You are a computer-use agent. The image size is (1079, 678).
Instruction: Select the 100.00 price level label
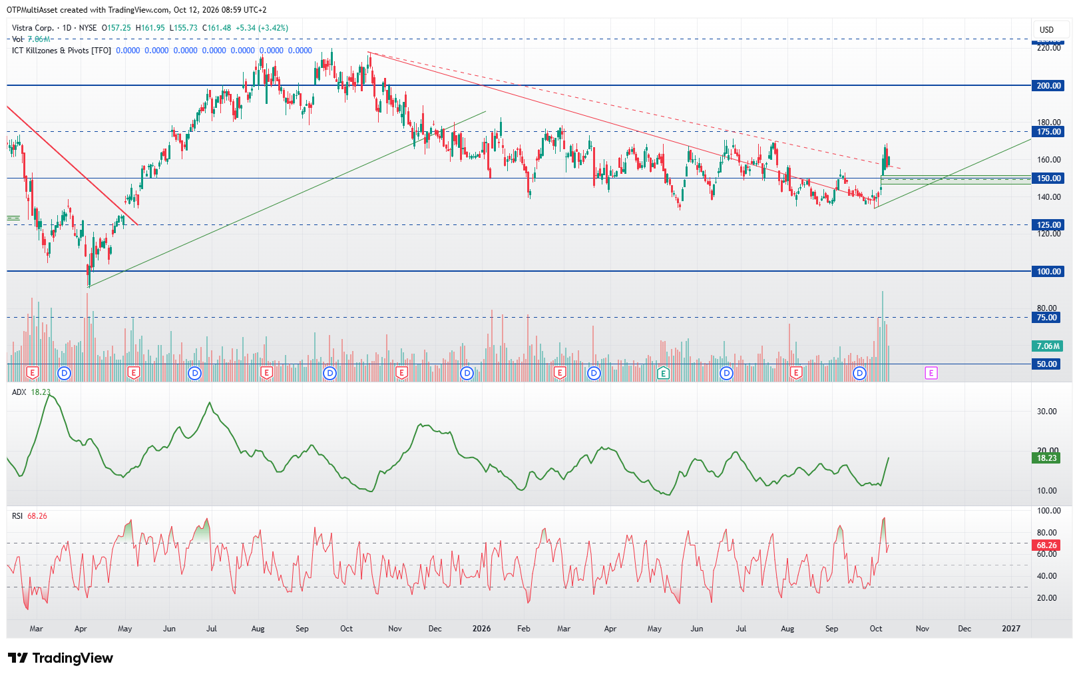1049,272
